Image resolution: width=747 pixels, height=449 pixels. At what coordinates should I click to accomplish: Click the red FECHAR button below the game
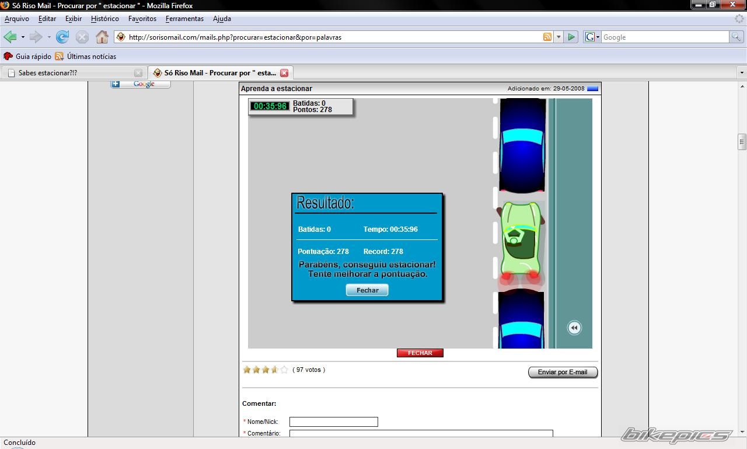pyautogui.click(x=420, y=353)
